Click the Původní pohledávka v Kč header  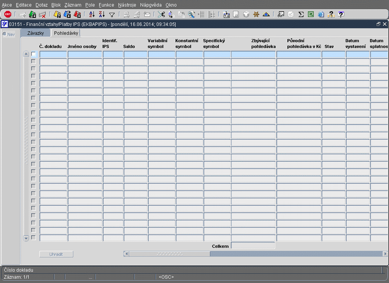pos(304,43)
